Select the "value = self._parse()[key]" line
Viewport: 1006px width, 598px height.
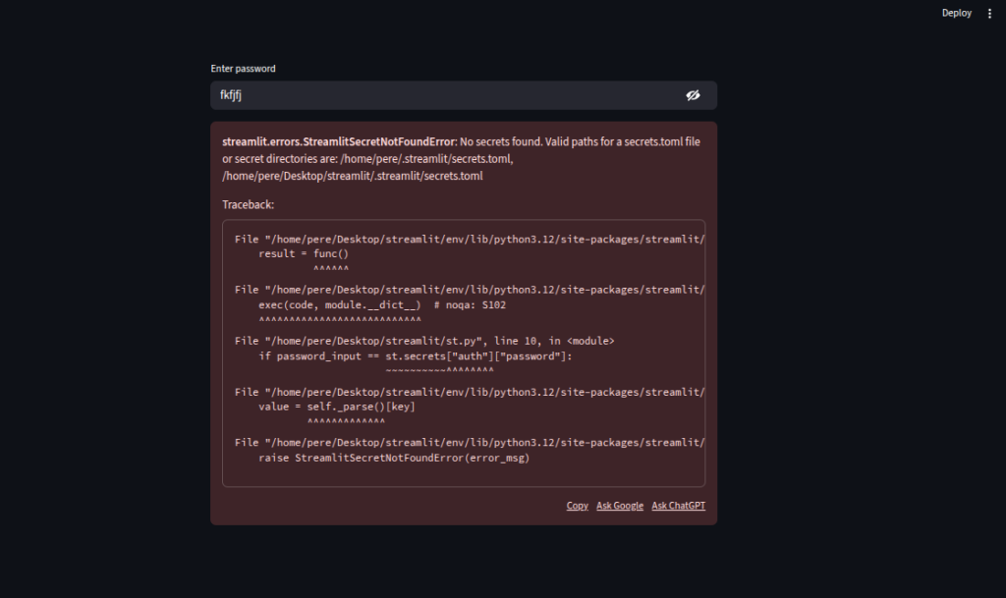click(337, 407)
